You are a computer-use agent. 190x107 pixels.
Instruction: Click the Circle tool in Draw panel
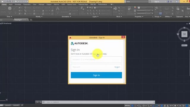pos(10,9)
